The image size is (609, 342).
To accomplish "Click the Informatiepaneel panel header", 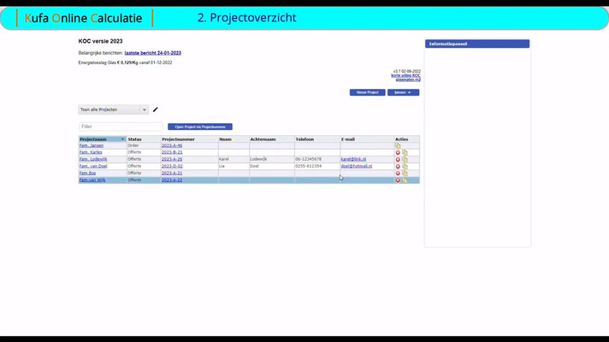I will tap(477, 44).
